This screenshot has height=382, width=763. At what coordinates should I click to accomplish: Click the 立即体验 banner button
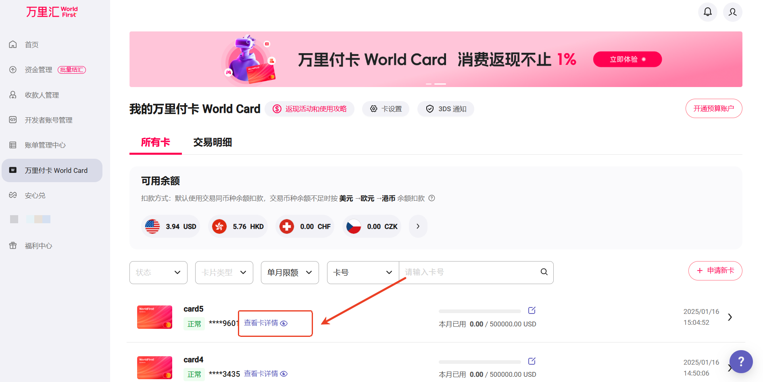pyautogui.click(x=627, y=59)
